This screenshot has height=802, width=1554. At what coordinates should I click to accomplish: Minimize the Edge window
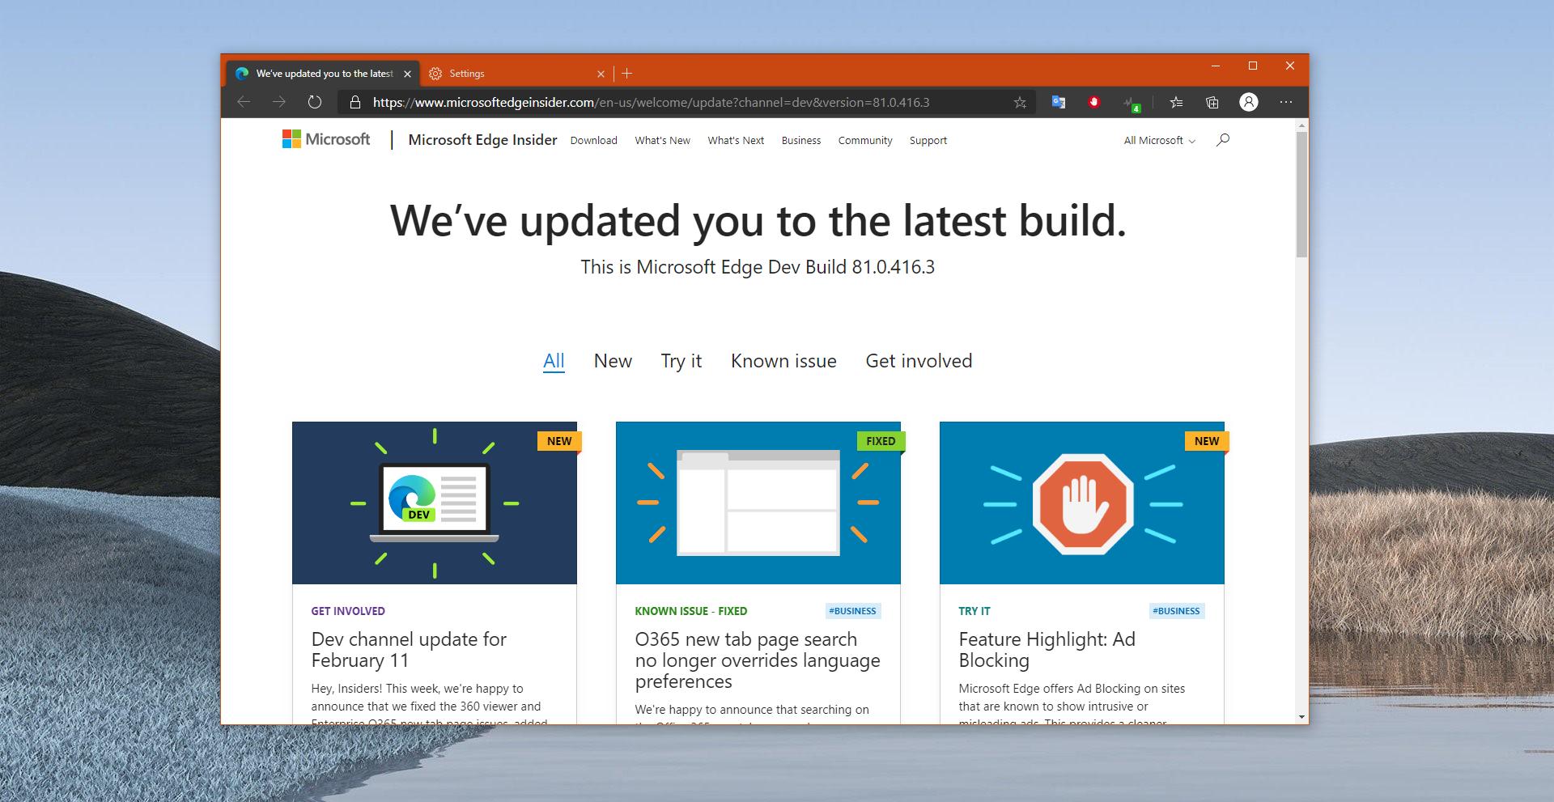click(x=1215, y=66)
